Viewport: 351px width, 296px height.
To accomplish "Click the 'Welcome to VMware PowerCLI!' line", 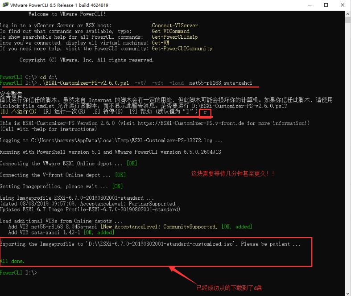I will [x=67, y=14].
